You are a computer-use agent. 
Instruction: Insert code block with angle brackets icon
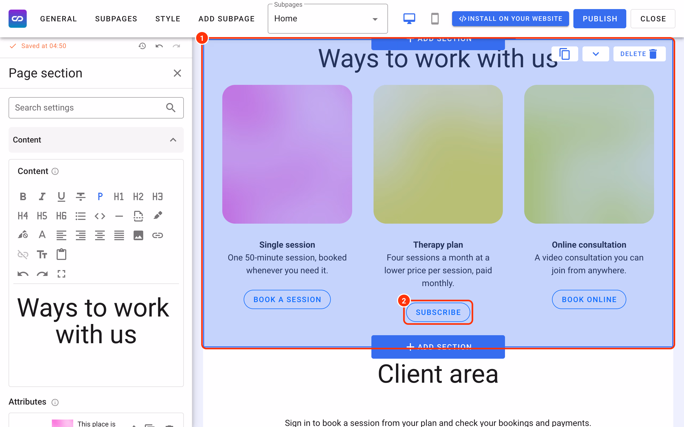[100, 216]
